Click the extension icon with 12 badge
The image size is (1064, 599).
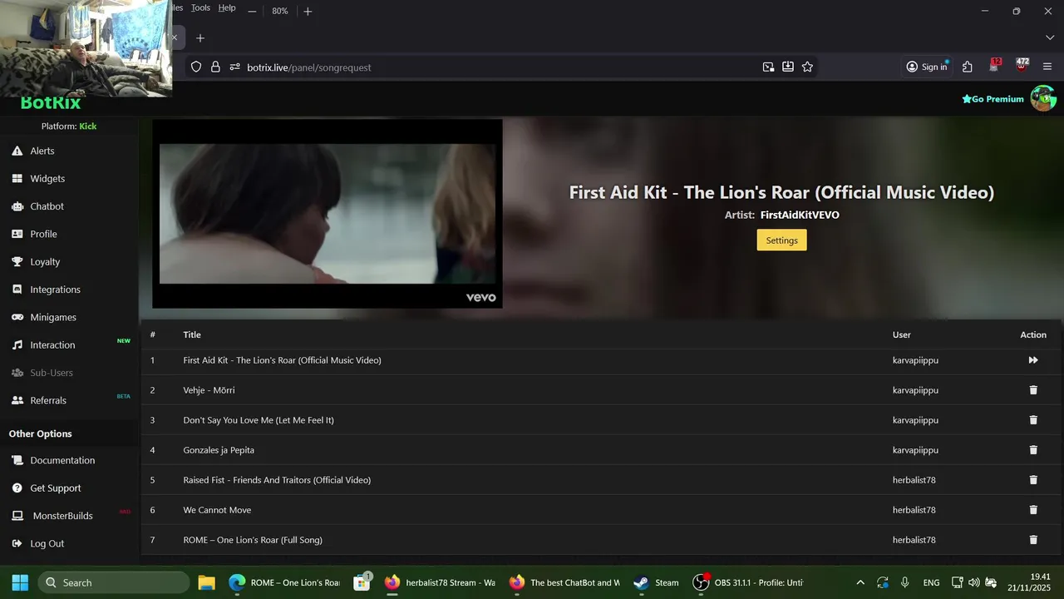point(995,66)
